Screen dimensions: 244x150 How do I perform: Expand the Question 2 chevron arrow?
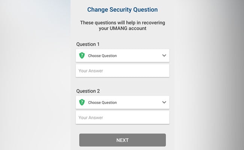click(164, 102)
